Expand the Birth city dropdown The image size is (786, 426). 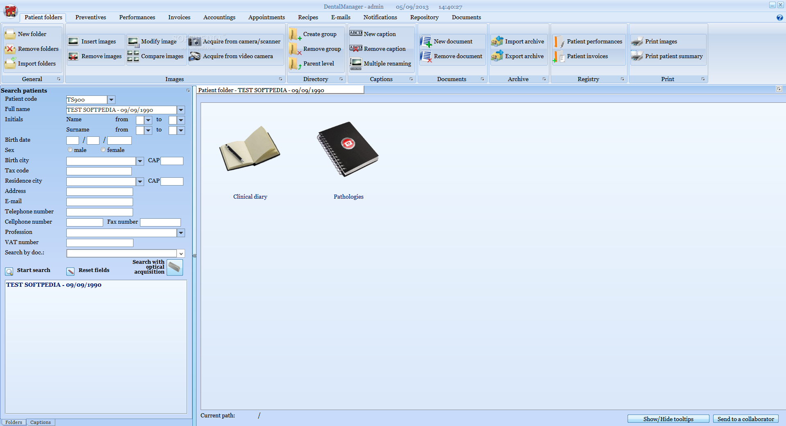[x=140, y=161]
